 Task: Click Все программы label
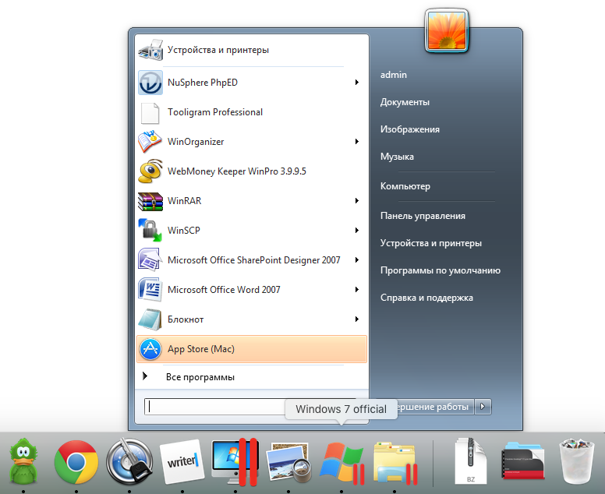coord(200,377)
